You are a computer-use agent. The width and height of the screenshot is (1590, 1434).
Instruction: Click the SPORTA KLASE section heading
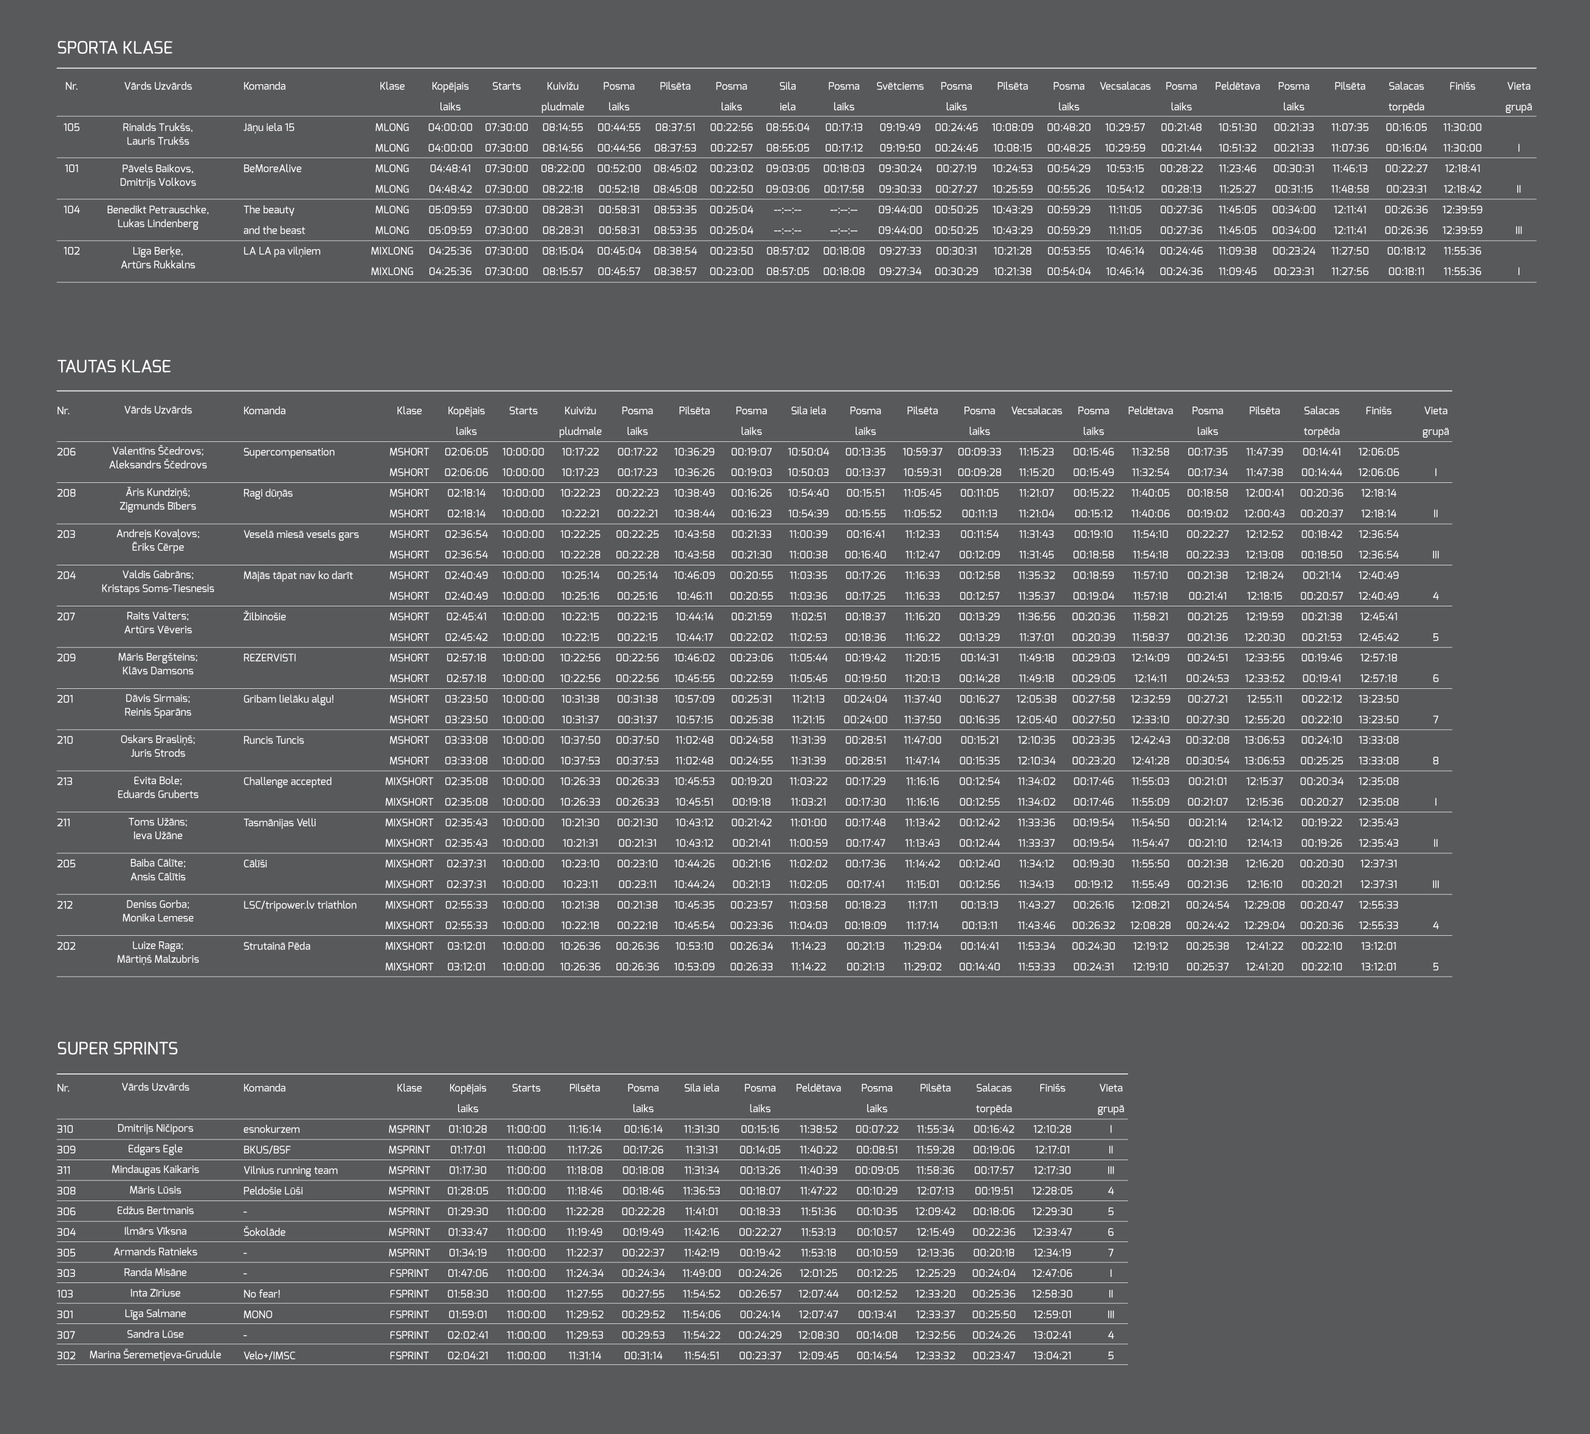tap(115, 48)
